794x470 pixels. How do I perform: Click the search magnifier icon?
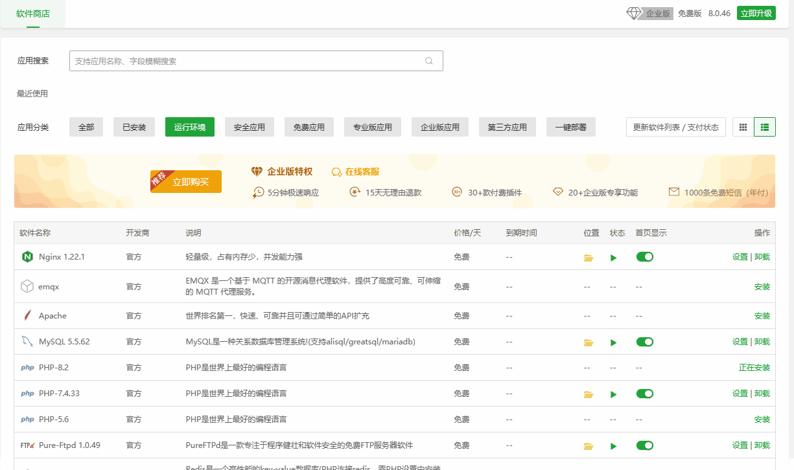click(x=428, y=61)
